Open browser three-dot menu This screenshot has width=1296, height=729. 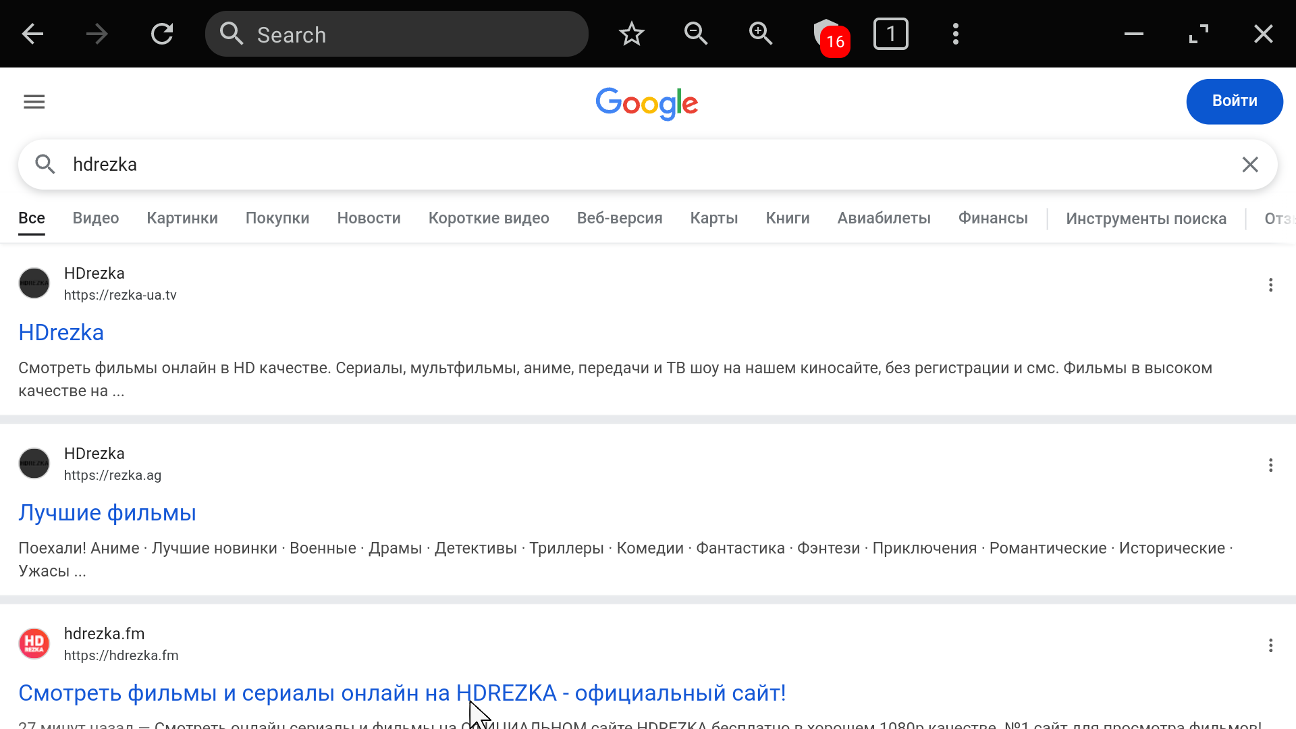pos(956,34)
